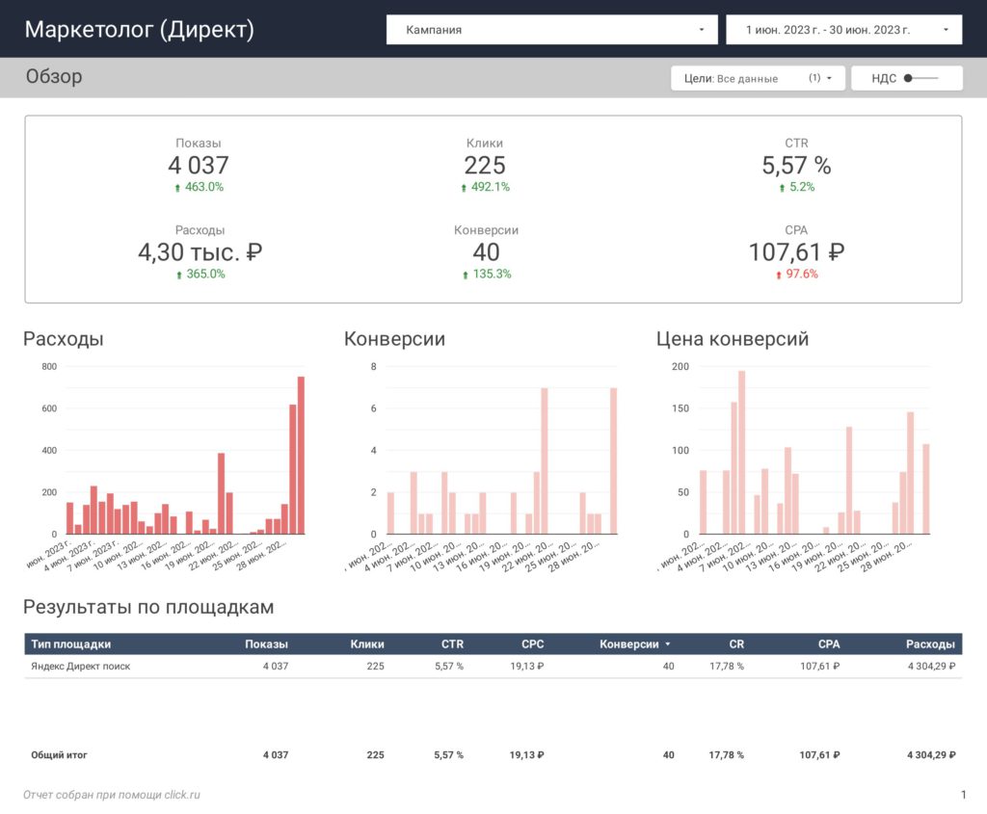Click the green arrow under CTR value
Image resolution: width=987 pixels, height=814 pixels.
point(782,188)
